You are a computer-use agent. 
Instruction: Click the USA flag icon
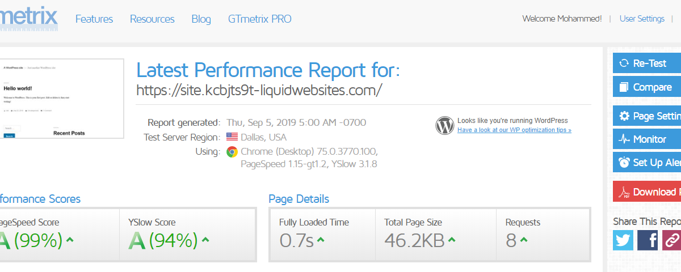[232, 137]
